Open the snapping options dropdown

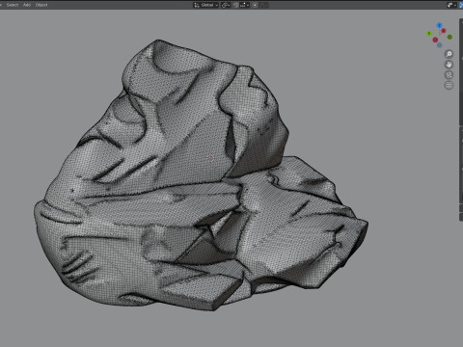click(245, 5)
